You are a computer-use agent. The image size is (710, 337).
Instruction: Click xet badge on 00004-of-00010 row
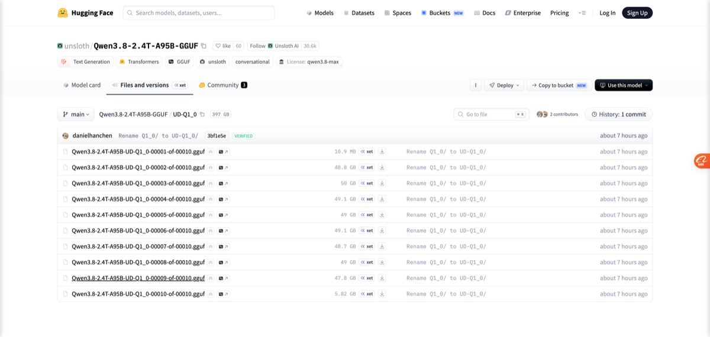367,199
